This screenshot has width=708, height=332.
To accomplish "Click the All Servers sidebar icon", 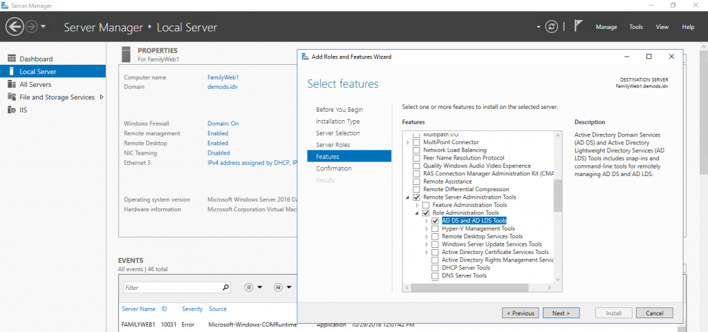I will pyautogui.click(x=12, y=84).
